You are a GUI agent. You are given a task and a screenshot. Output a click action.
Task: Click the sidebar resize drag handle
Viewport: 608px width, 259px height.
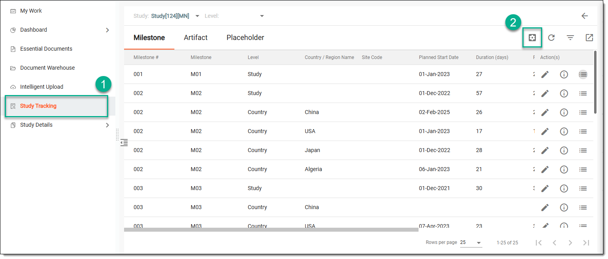[117, 135]
